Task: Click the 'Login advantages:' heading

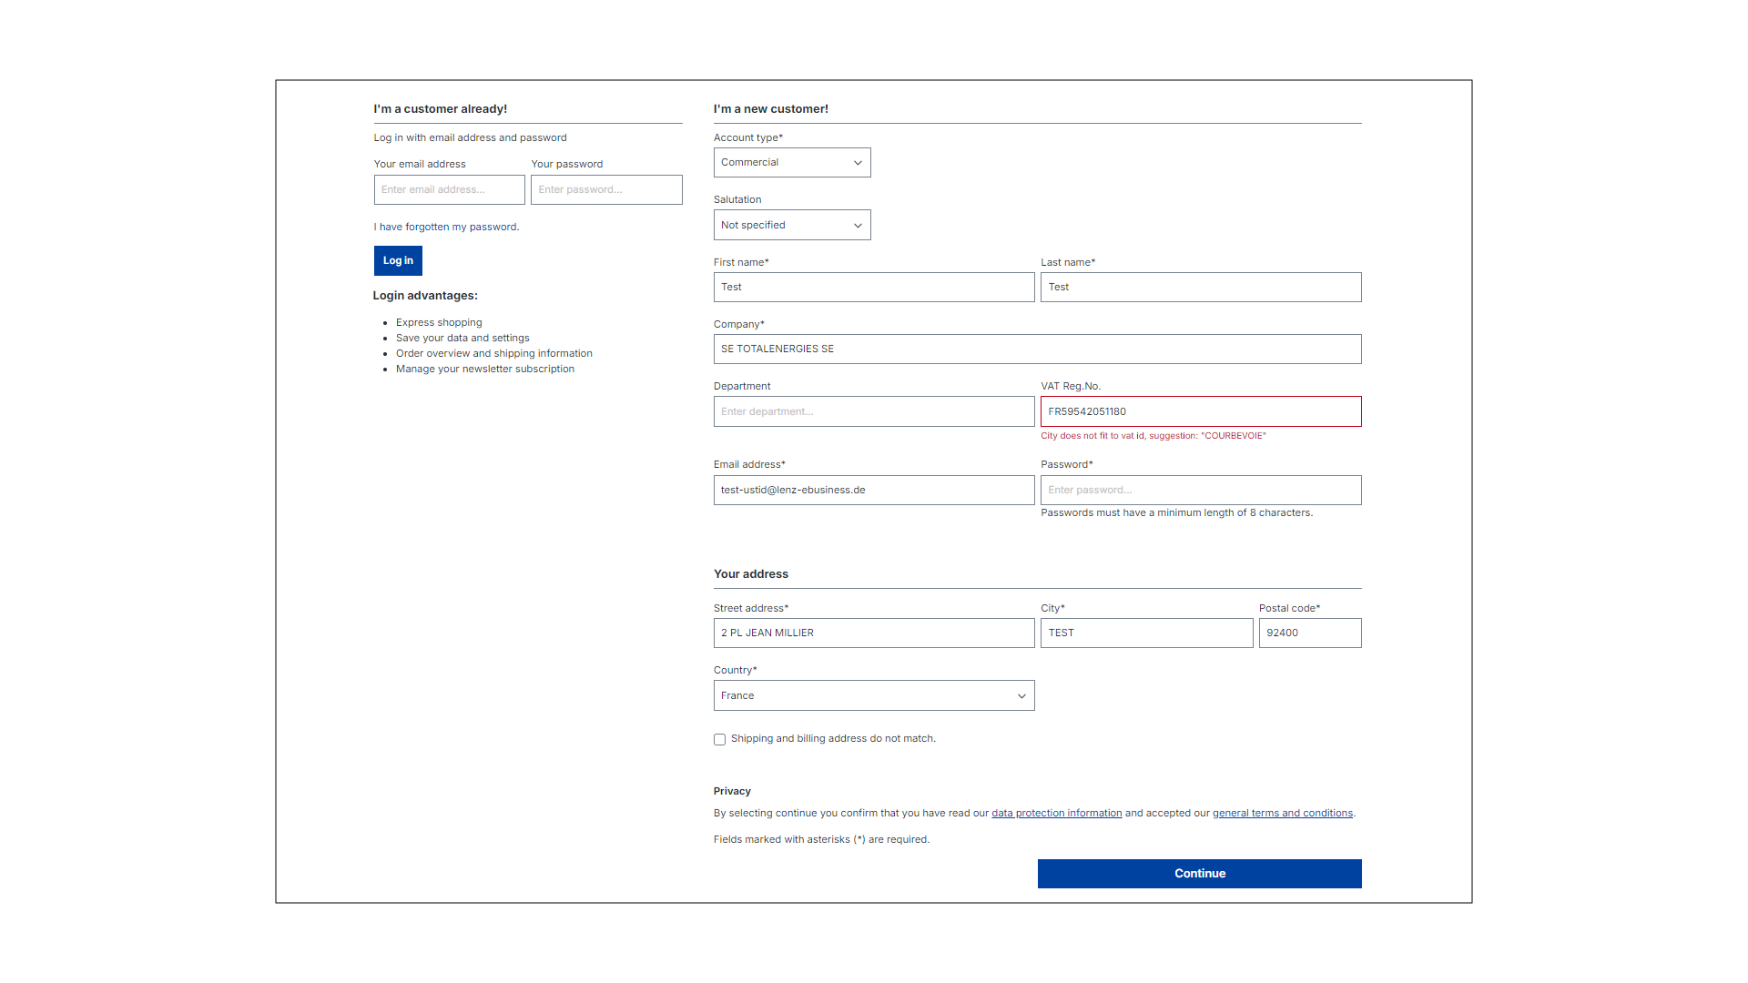Action: (425, 296)
